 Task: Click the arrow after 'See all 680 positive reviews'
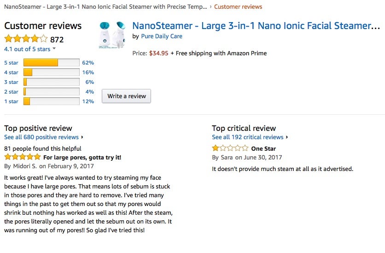pyautogui.click(x=82, y=137)
